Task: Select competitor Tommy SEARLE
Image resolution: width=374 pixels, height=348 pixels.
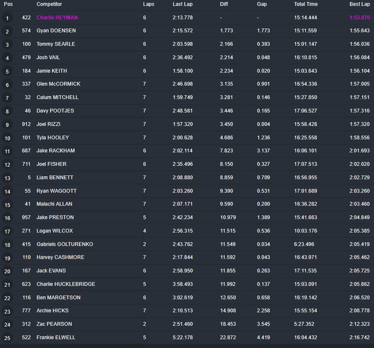Action: click(56, 44)
